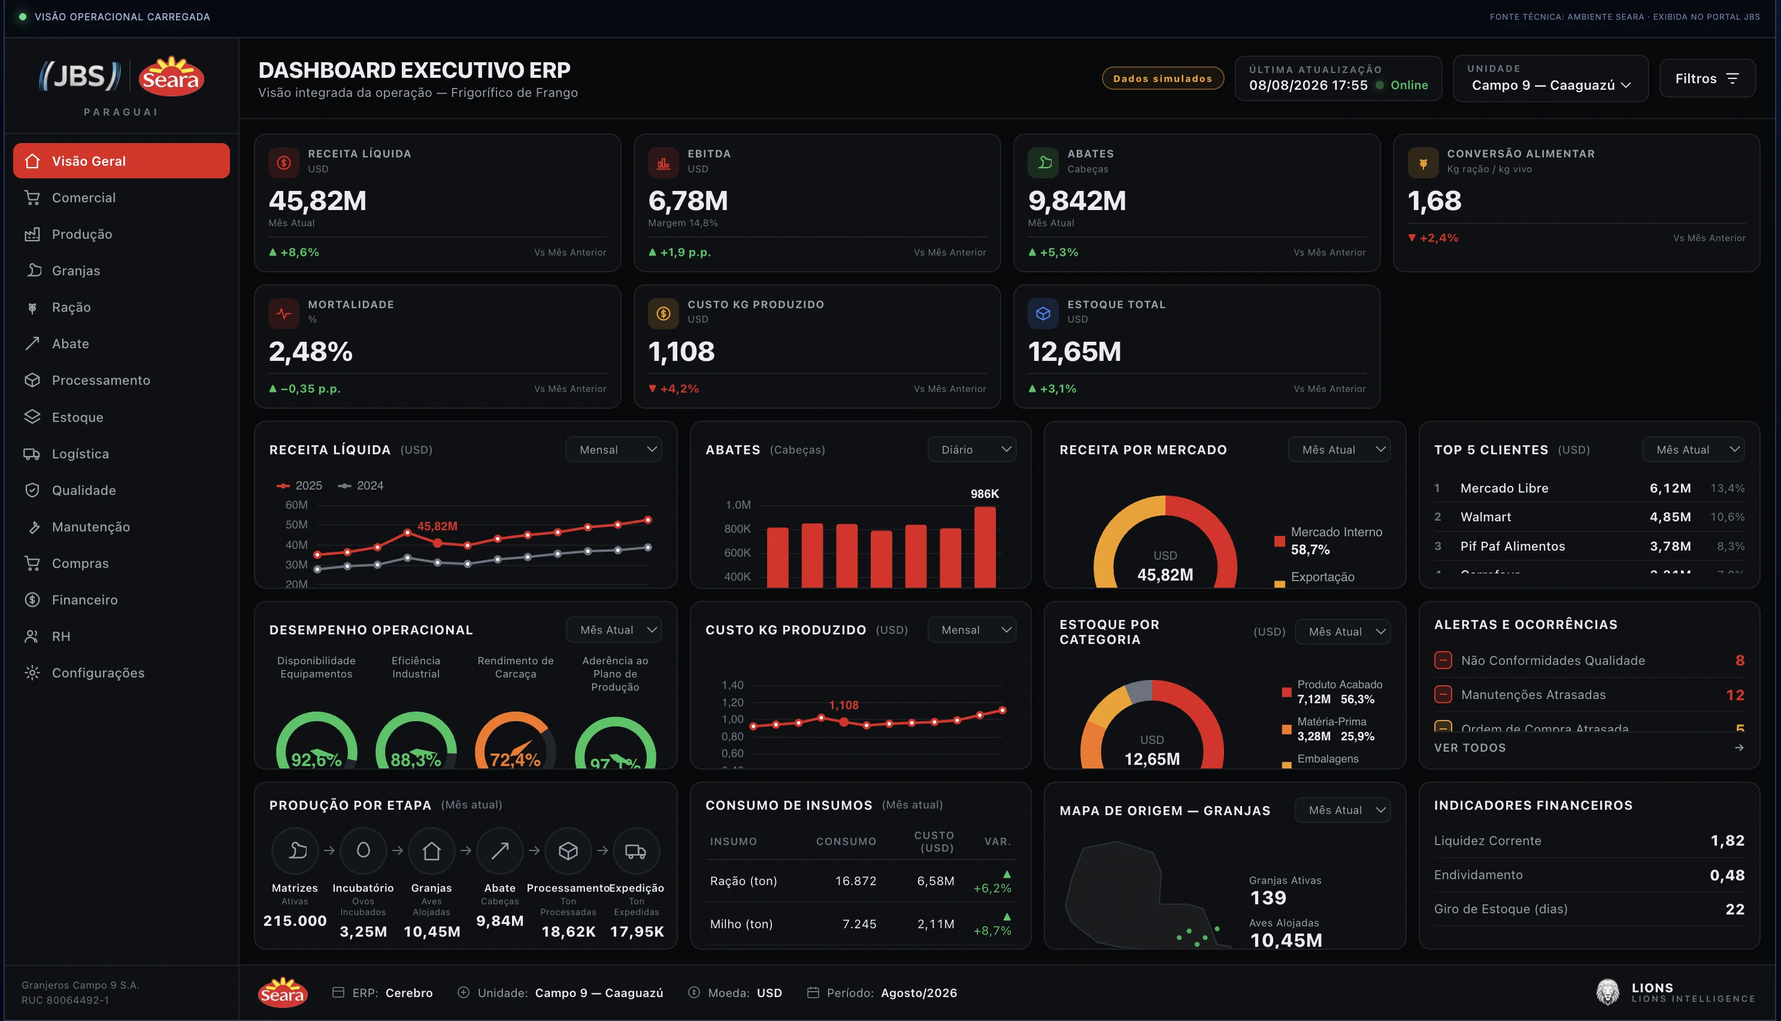The image size is (1781, 1021).
Task: Click the Incubatório egg stage icon
Action: tap(364, 850)
